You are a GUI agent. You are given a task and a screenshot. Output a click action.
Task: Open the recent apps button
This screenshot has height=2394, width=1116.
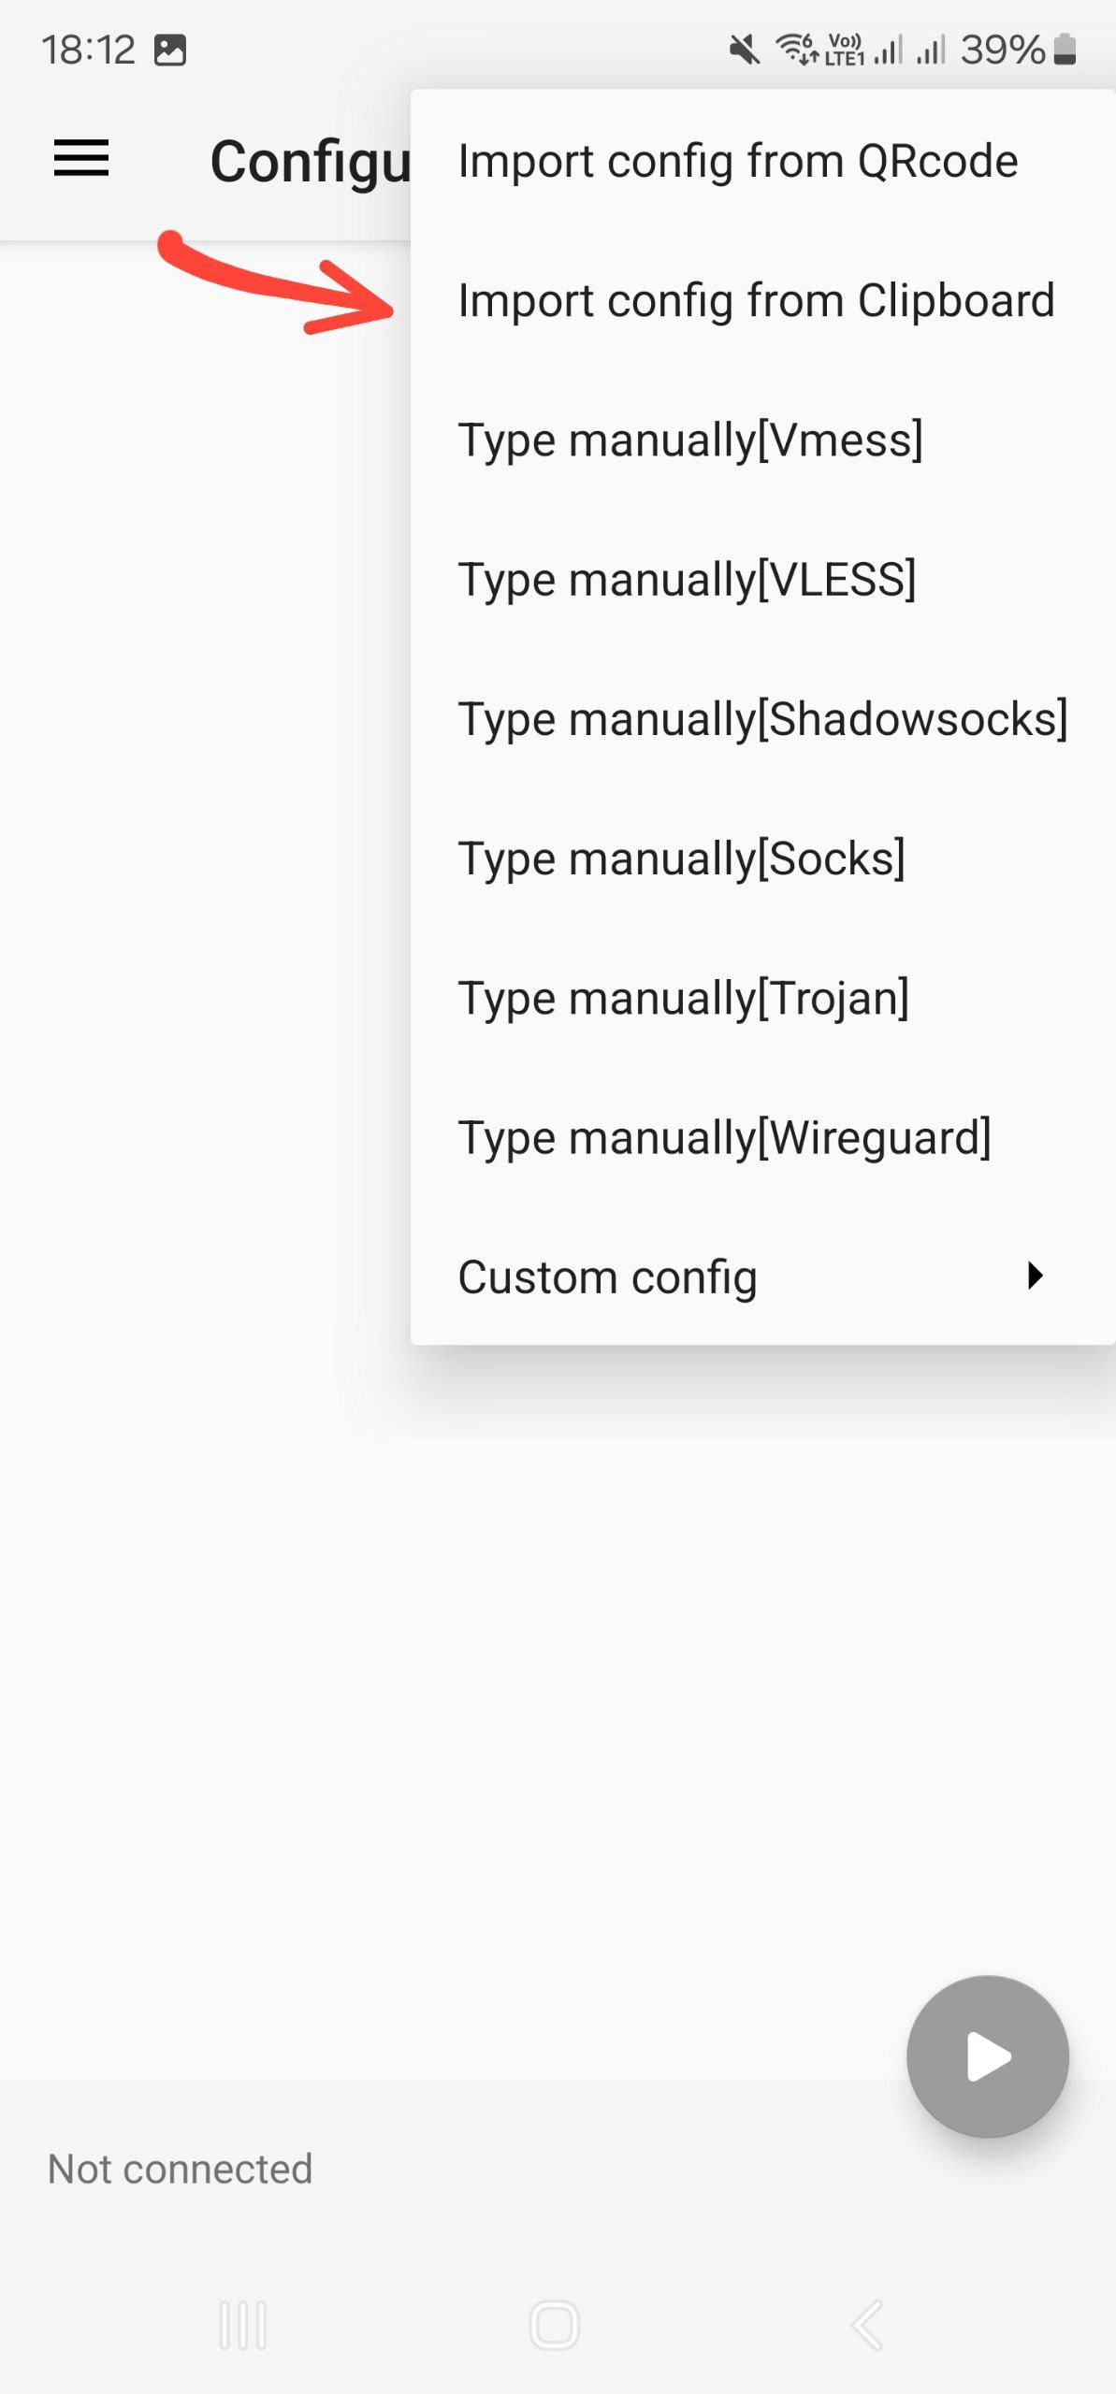pos(243,2325)
